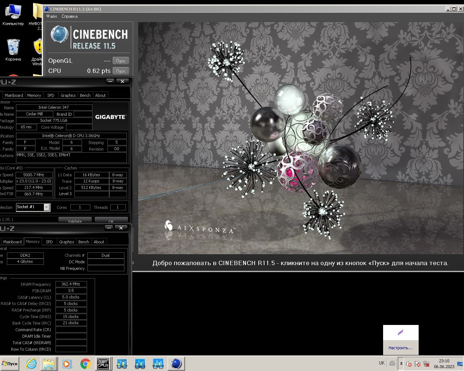This screenshot has width=464, height=371.
Task: Switch to Mainboard tab in upper CPU-Z
Action: pos(14,95)
